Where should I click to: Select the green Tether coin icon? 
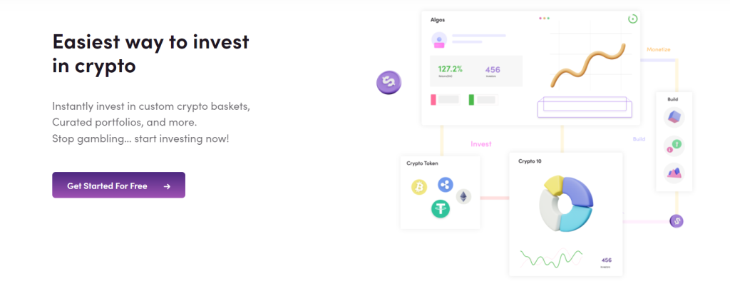[441, 208]
